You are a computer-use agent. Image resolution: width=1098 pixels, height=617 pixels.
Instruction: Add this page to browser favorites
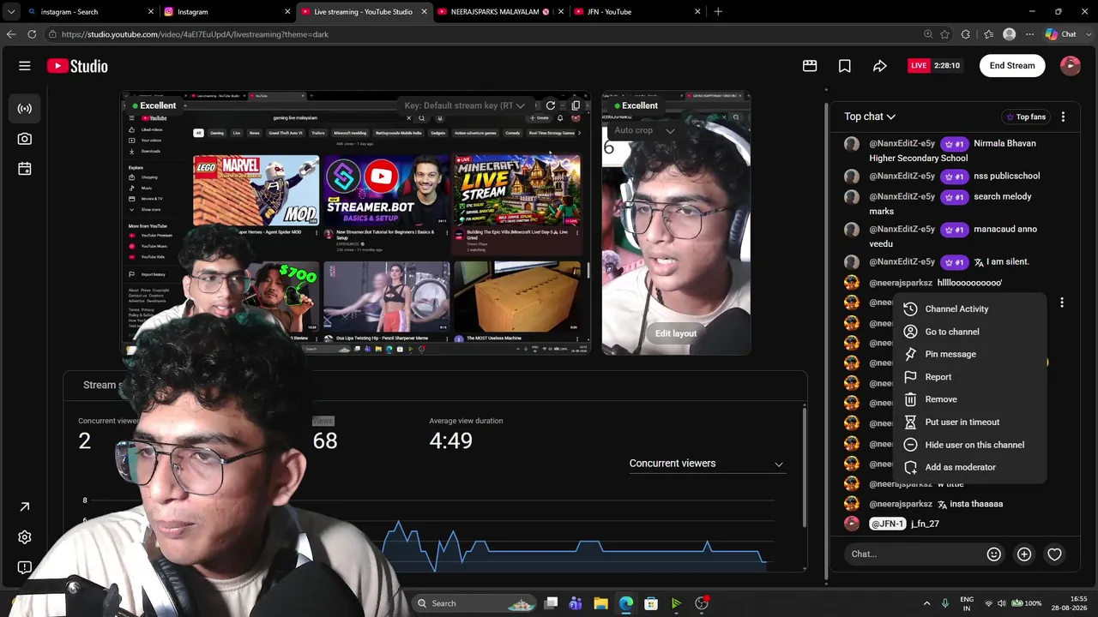(x=945, y=34)
